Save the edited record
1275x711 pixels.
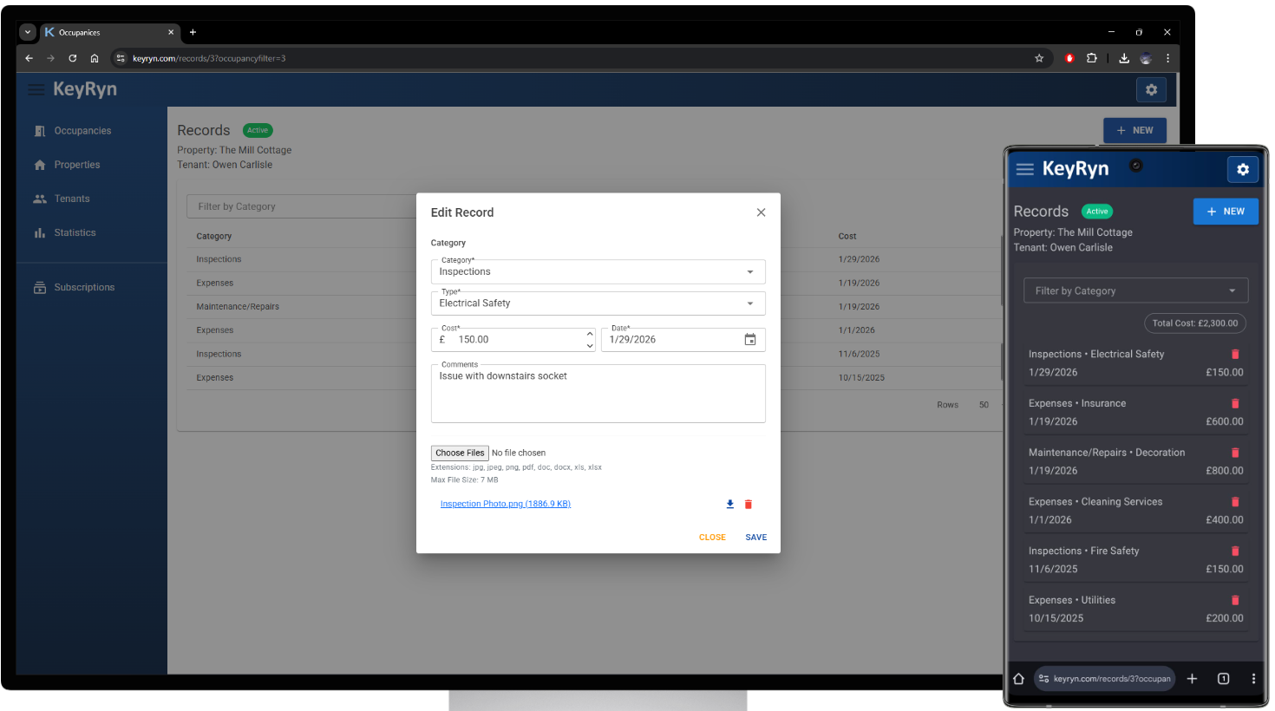tap(755, 537)
